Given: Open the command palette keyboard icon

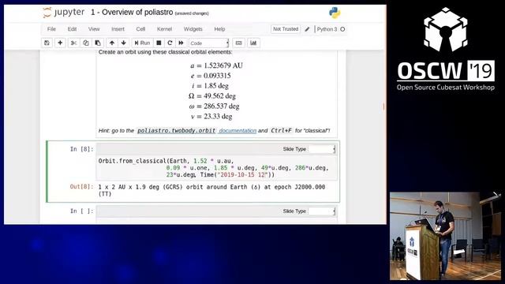Looking at the screenshot, I should click(238, 43).
